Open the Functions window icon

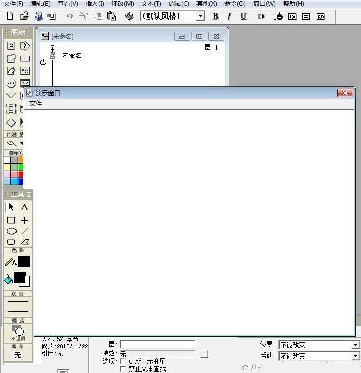pos(292,16)
